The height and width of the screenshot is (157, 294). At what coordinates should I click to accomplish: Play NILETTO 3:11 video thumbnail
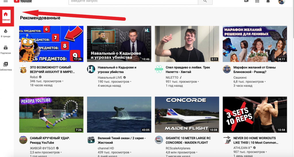point(187,44)
